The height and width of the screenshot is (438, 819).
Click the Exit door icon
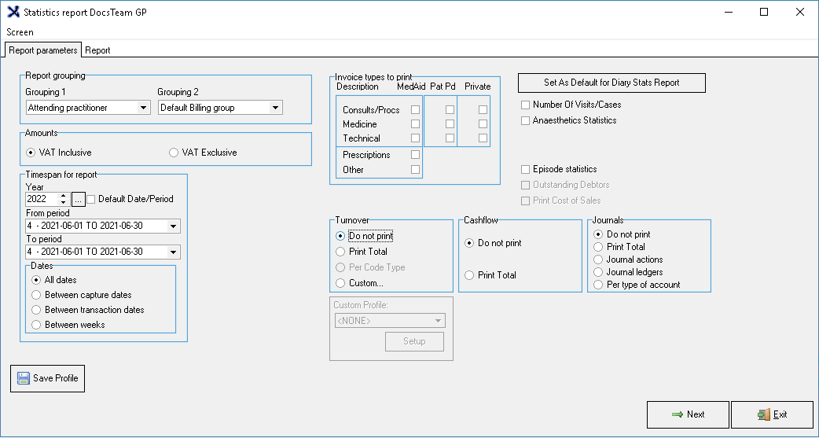coord(762,414)
